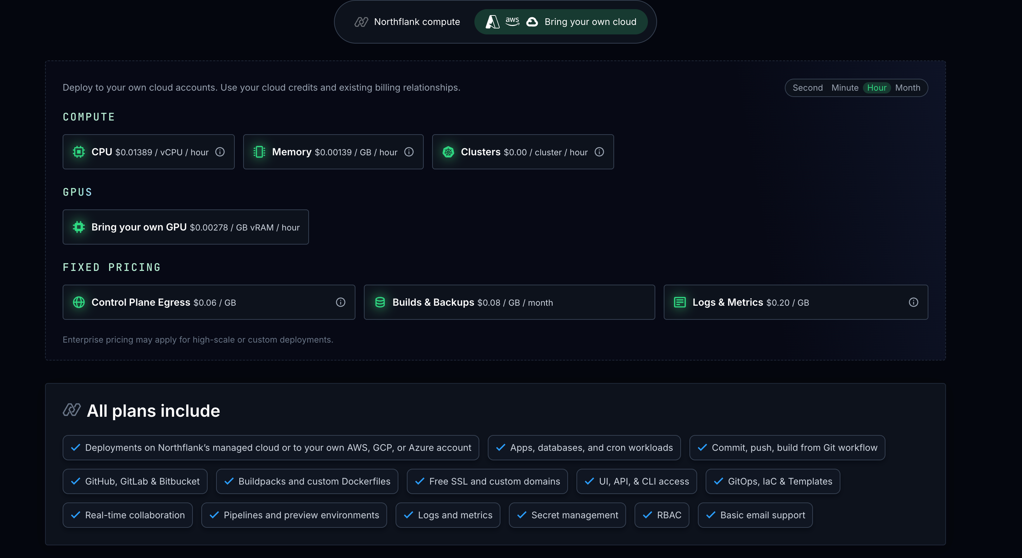Select the Hour pricing unit
Viewport: 1022px width, 558px height.
coord(876,88)
